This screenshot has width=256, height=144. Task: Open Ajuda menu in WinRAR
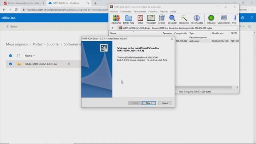(x=173, y=12)
